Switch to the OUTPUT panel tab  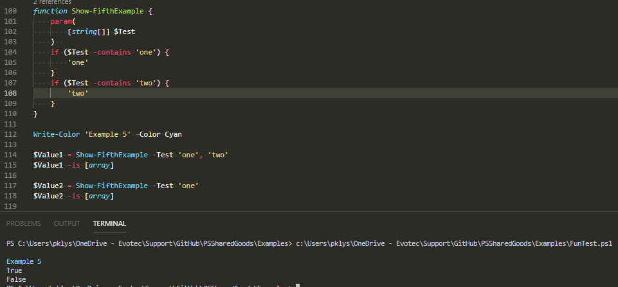67,223
